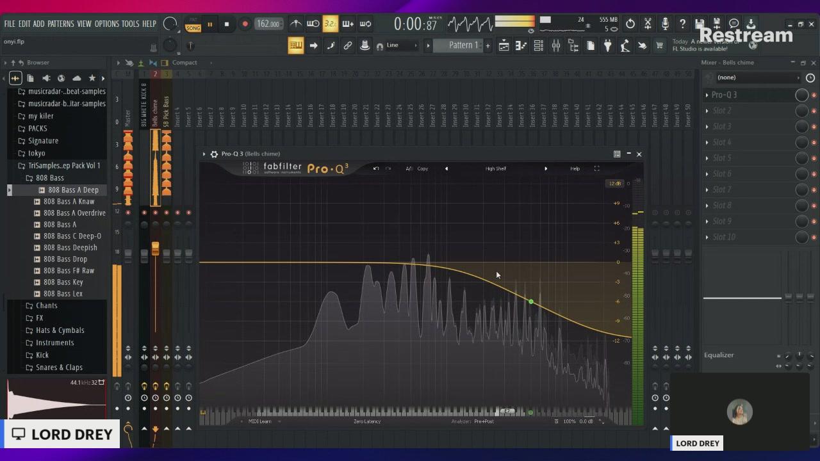Show the Mixer window icon
820x461 pixels.
click(556, 45)
